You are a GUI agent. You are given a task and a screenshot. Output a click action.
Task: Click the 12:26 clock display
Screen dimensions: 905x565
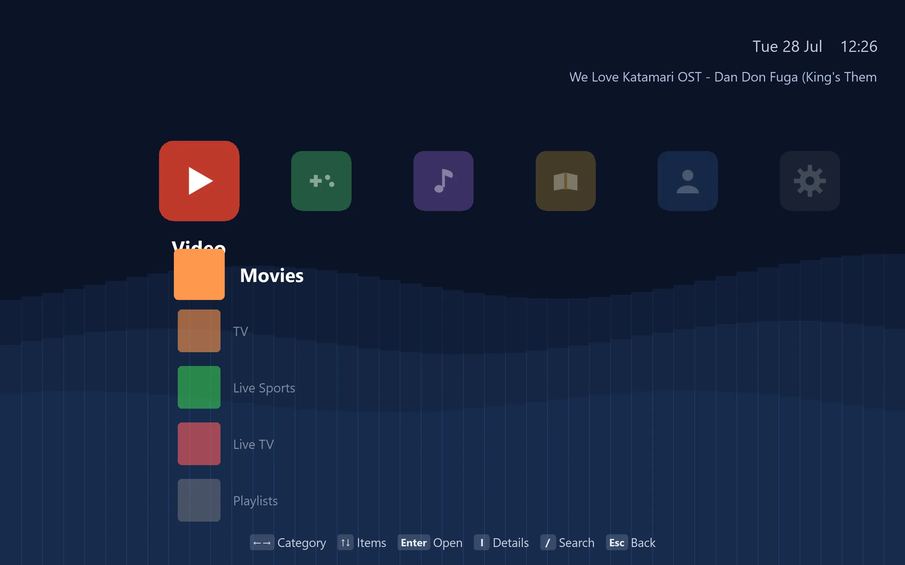(859, 47)
